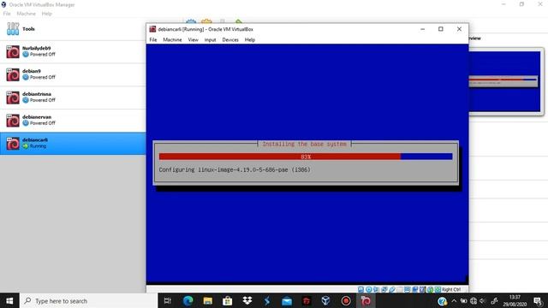Click the Type here to search box
Image resolution: width=548 pixels, height=308 pixels.
point(89,300)
